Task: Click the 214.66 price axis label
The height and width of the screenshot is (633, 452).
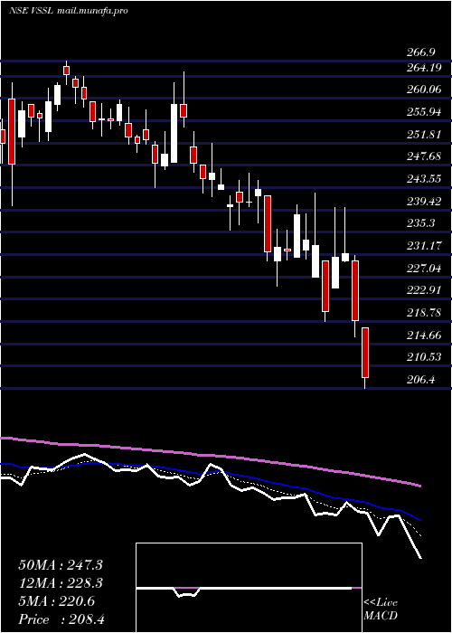Action: pyautogui.click(x=424, y=335)
